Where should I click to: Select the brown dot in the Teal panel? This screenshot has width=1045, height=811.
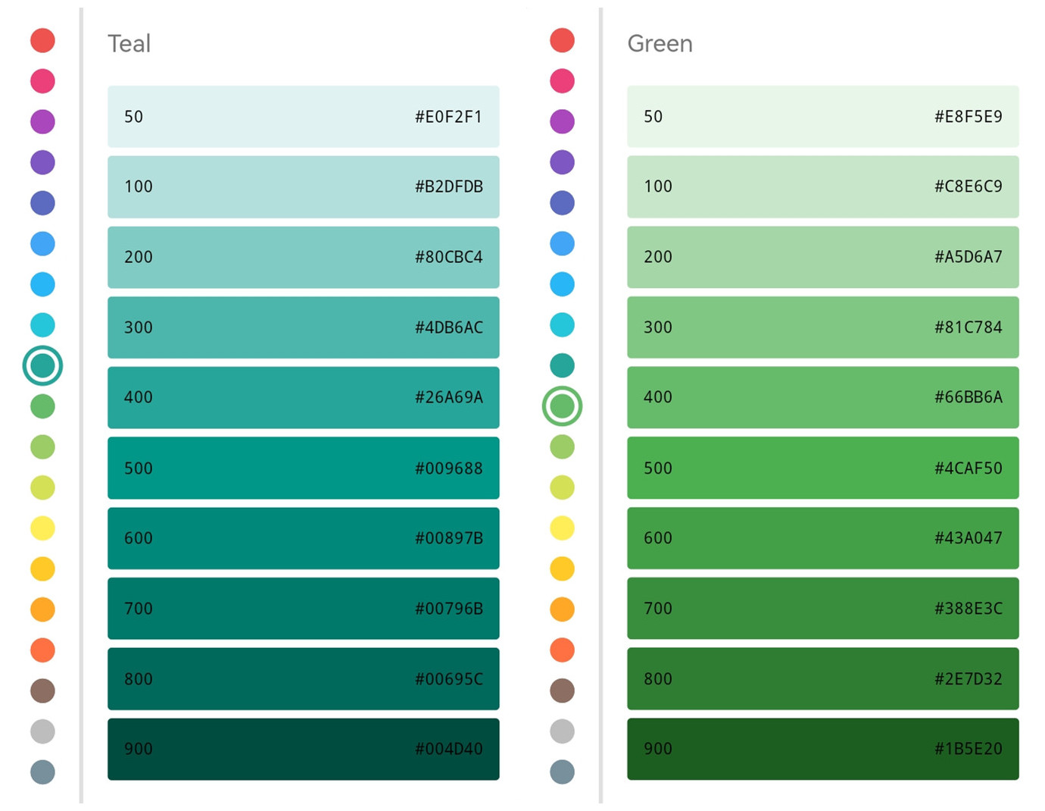tap(42, 690)
